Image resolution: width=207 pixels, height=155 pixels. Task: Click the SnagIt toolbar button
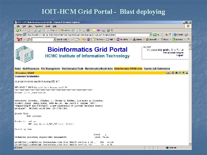click(178, 35)
